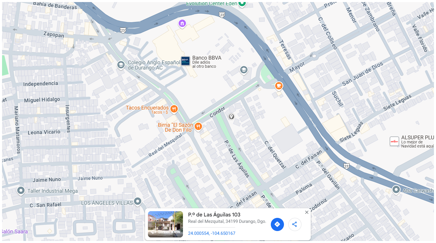
Task: Click the ALSUPER PLUS store marker
Action: coord(395,141)
